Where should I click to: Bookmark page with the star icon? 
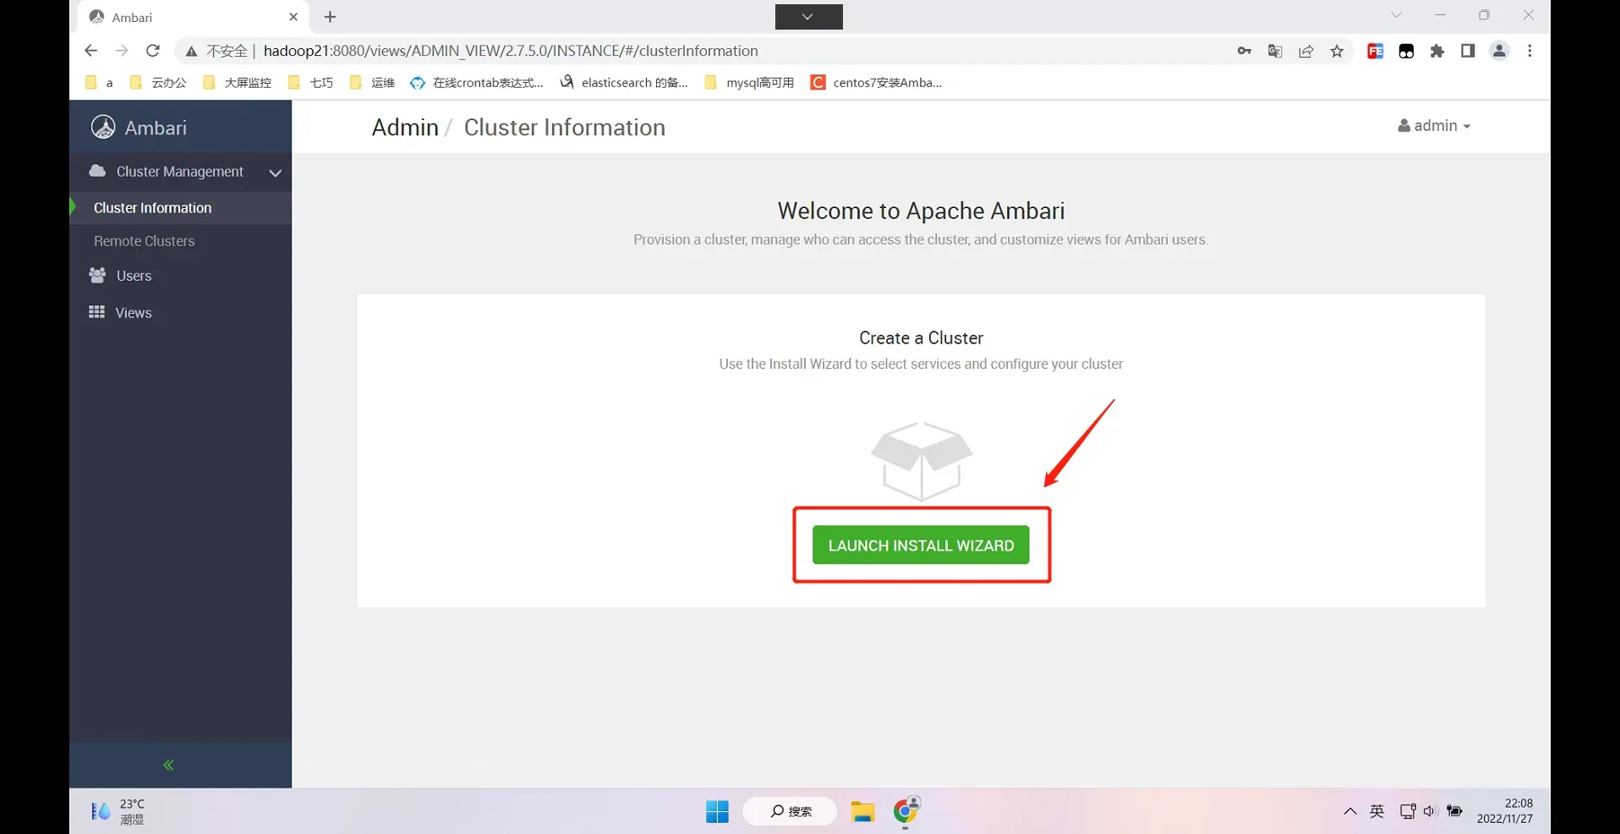coord(1337,52)
